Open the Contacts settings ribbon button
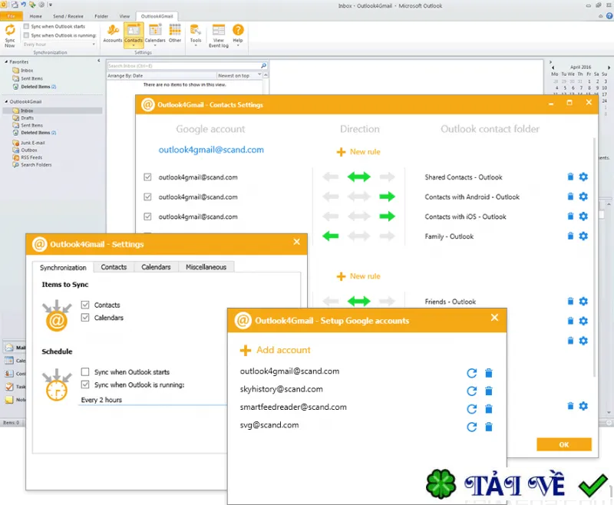This screenshot has height=505, width=614. click(x=134, y=35)
